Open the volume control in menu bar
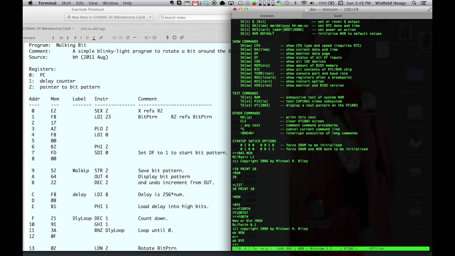 pyautogui.click(x=312, y=3)
